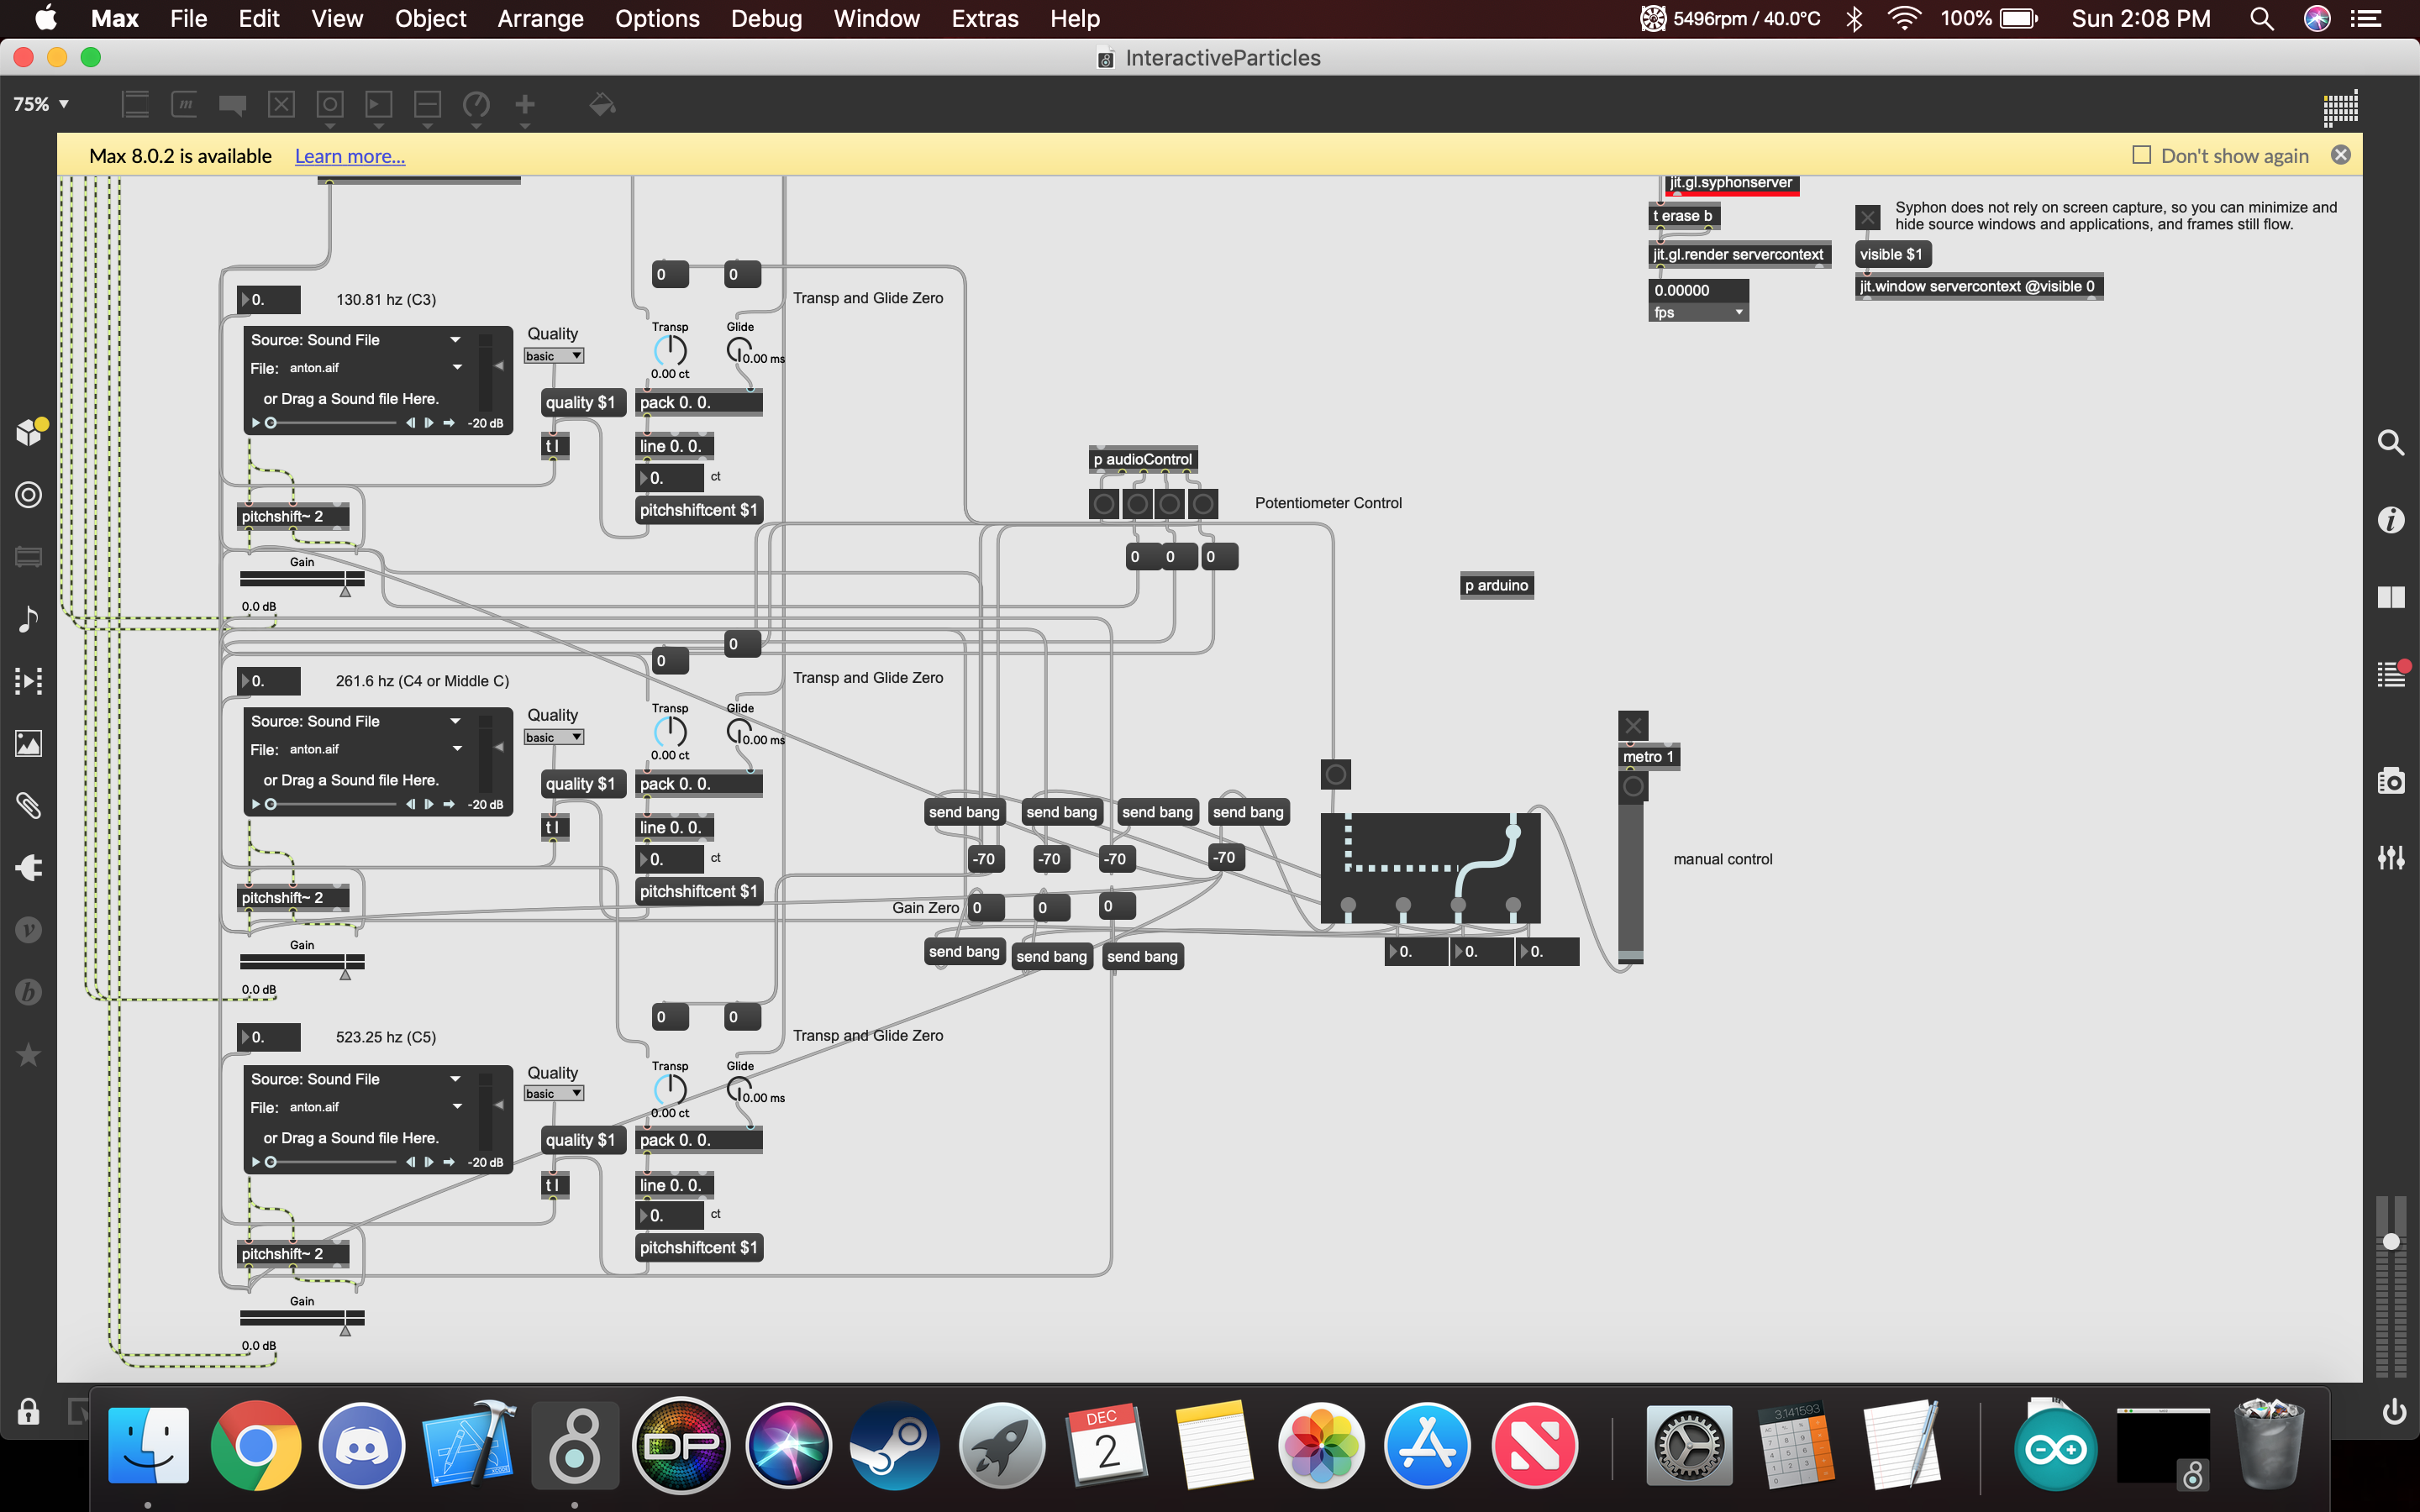Open the Arrange menu
This screenshot has width=2420, height=1512.
point(540,18)
